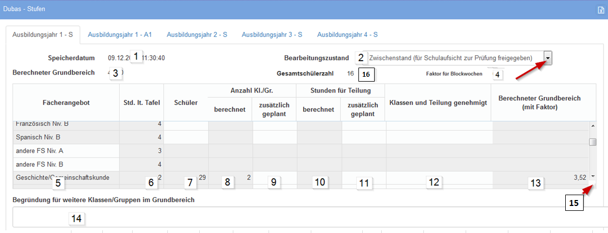
Task: Open the Bearbeitungszustand dropdown arrow
Action: [548, 58]
